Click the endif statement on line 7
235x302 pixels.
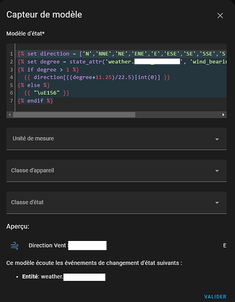[x=35, y=101]
